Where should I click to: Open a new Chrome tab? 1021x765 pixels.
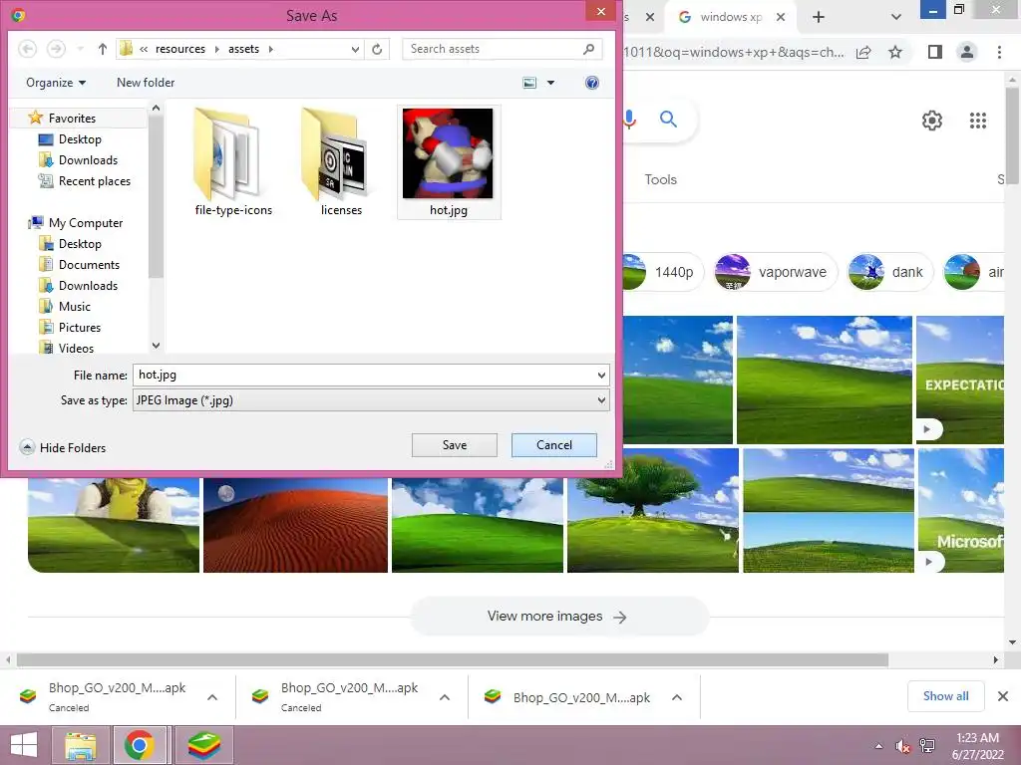coord(819,18)
